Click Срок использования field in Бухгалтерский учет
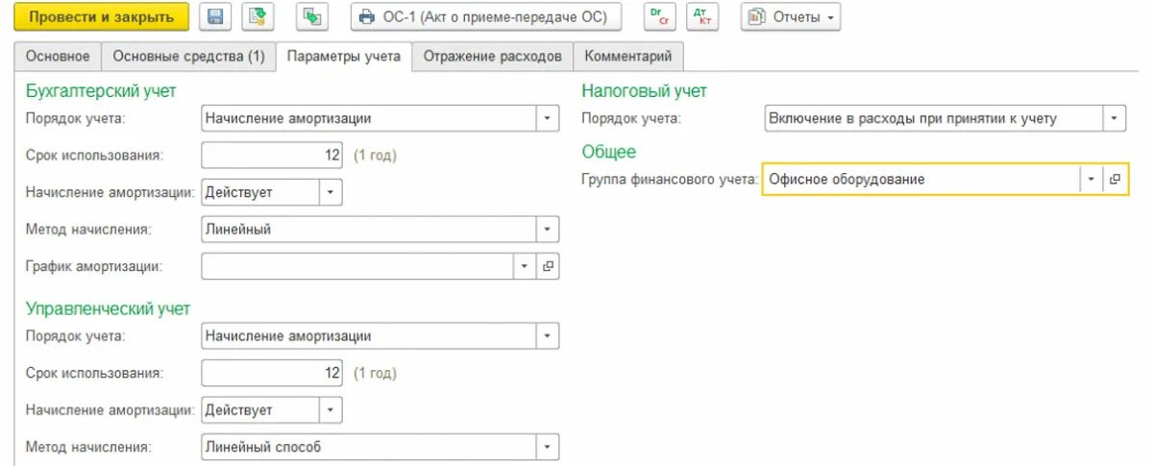1153x466 pixels. coord(272,155)
